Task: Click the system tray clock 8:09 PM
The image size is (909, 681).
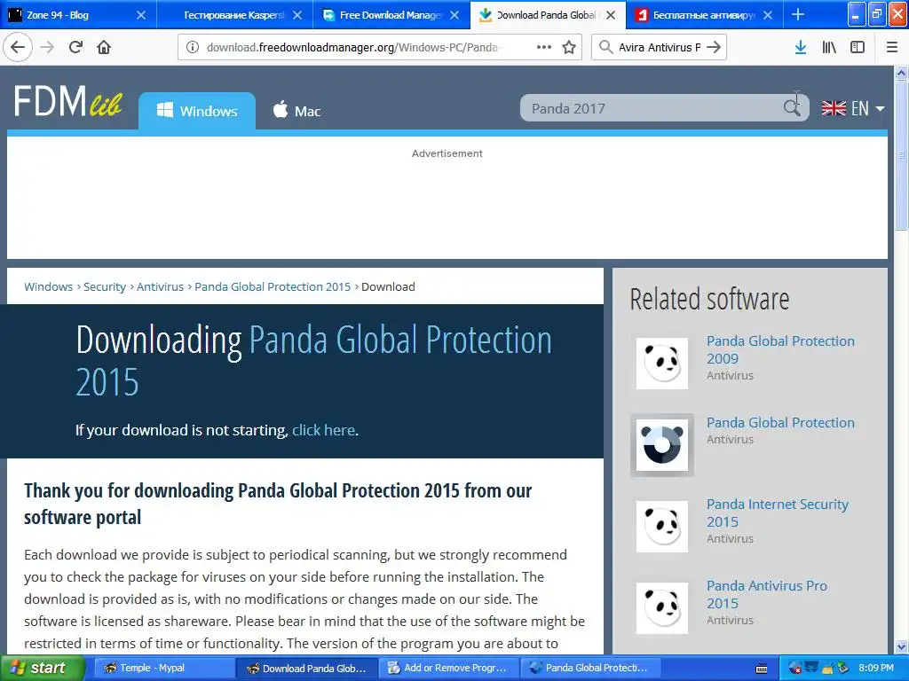Action: [x=876, y=668]
